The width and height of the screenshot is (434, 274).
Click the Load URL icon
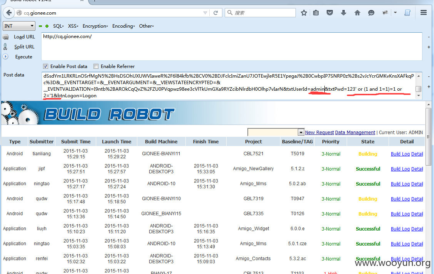tap(5, 37)
